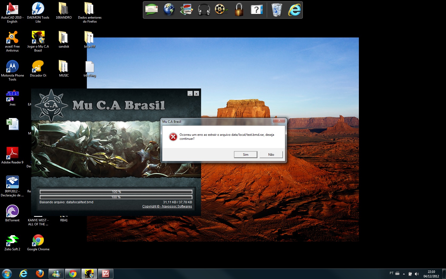Open AutoCAD 2010 desktop shortcut
The height and width of the screenshot is (279, 446).
click(x=12, y=9)
